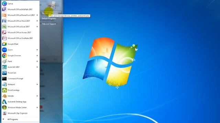Expand AutoCAD 2007 submenu arrow
Screen dimensions: 220x123
pos(37,67)
